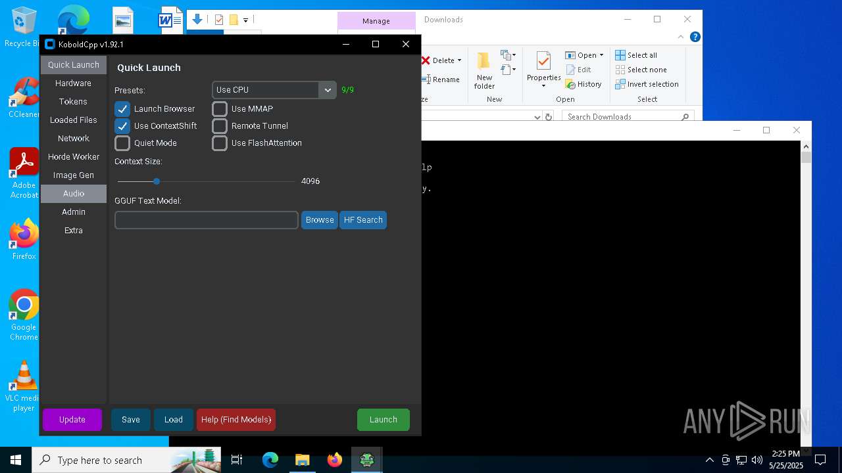Image resolution: width=842 pixels, height=473 pixels.
Task: Click the HF Search button
Action: [363, 220]
